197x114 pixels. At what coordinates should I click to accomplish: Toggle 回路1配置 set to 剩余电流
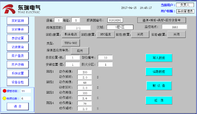tap(71, 35)
